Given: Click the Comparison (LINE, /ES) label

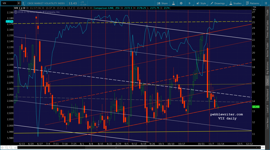Looking at the screenshot, I should 107,8.
